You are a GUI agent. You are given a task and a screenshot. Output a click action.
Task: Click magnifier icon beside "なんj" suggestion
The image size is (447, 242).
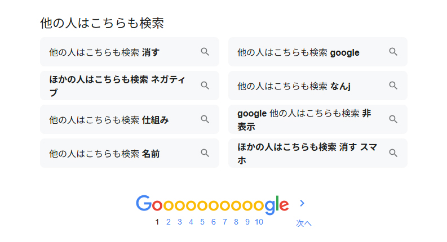(393, 86)
